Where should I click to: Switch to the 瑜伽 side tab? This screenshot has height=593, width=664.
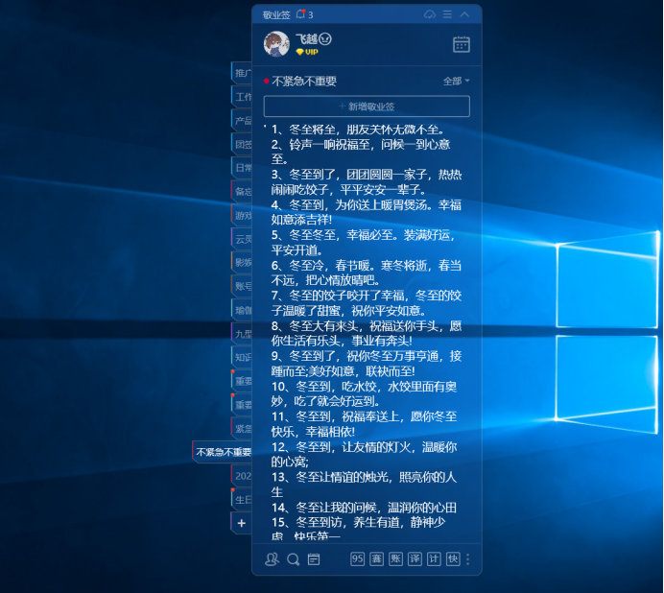(242, 310)
